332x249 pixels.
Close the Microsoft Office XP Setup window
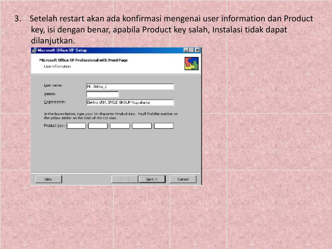[197, 50]
